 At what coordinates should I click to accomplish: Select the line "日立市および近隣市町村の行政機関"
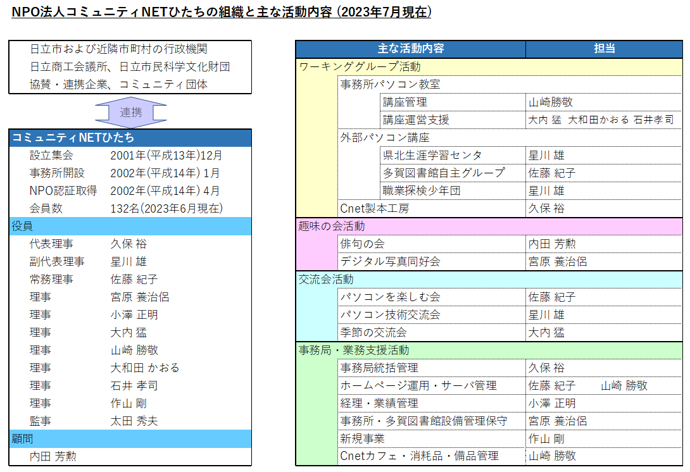pos(118,49)
